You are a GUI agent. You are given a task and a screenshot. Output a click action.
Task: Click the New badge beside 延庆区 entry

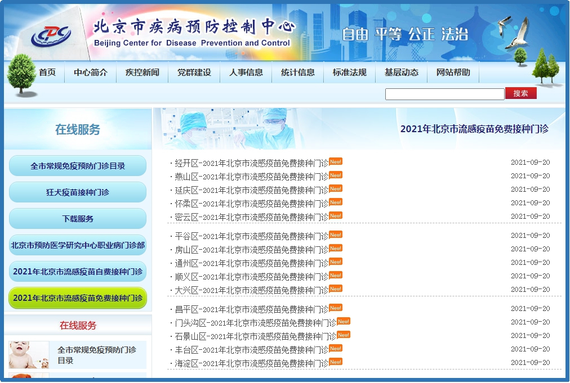click(x=336, y=188)
